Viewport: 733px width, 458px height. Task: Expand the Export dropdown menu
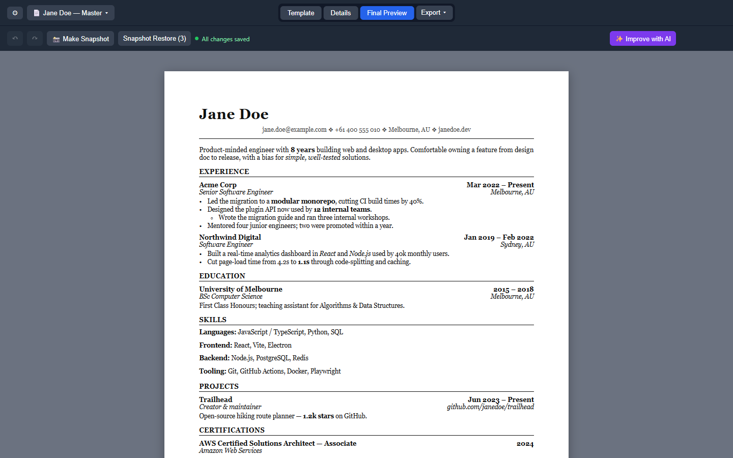click(x=434, y=13)
